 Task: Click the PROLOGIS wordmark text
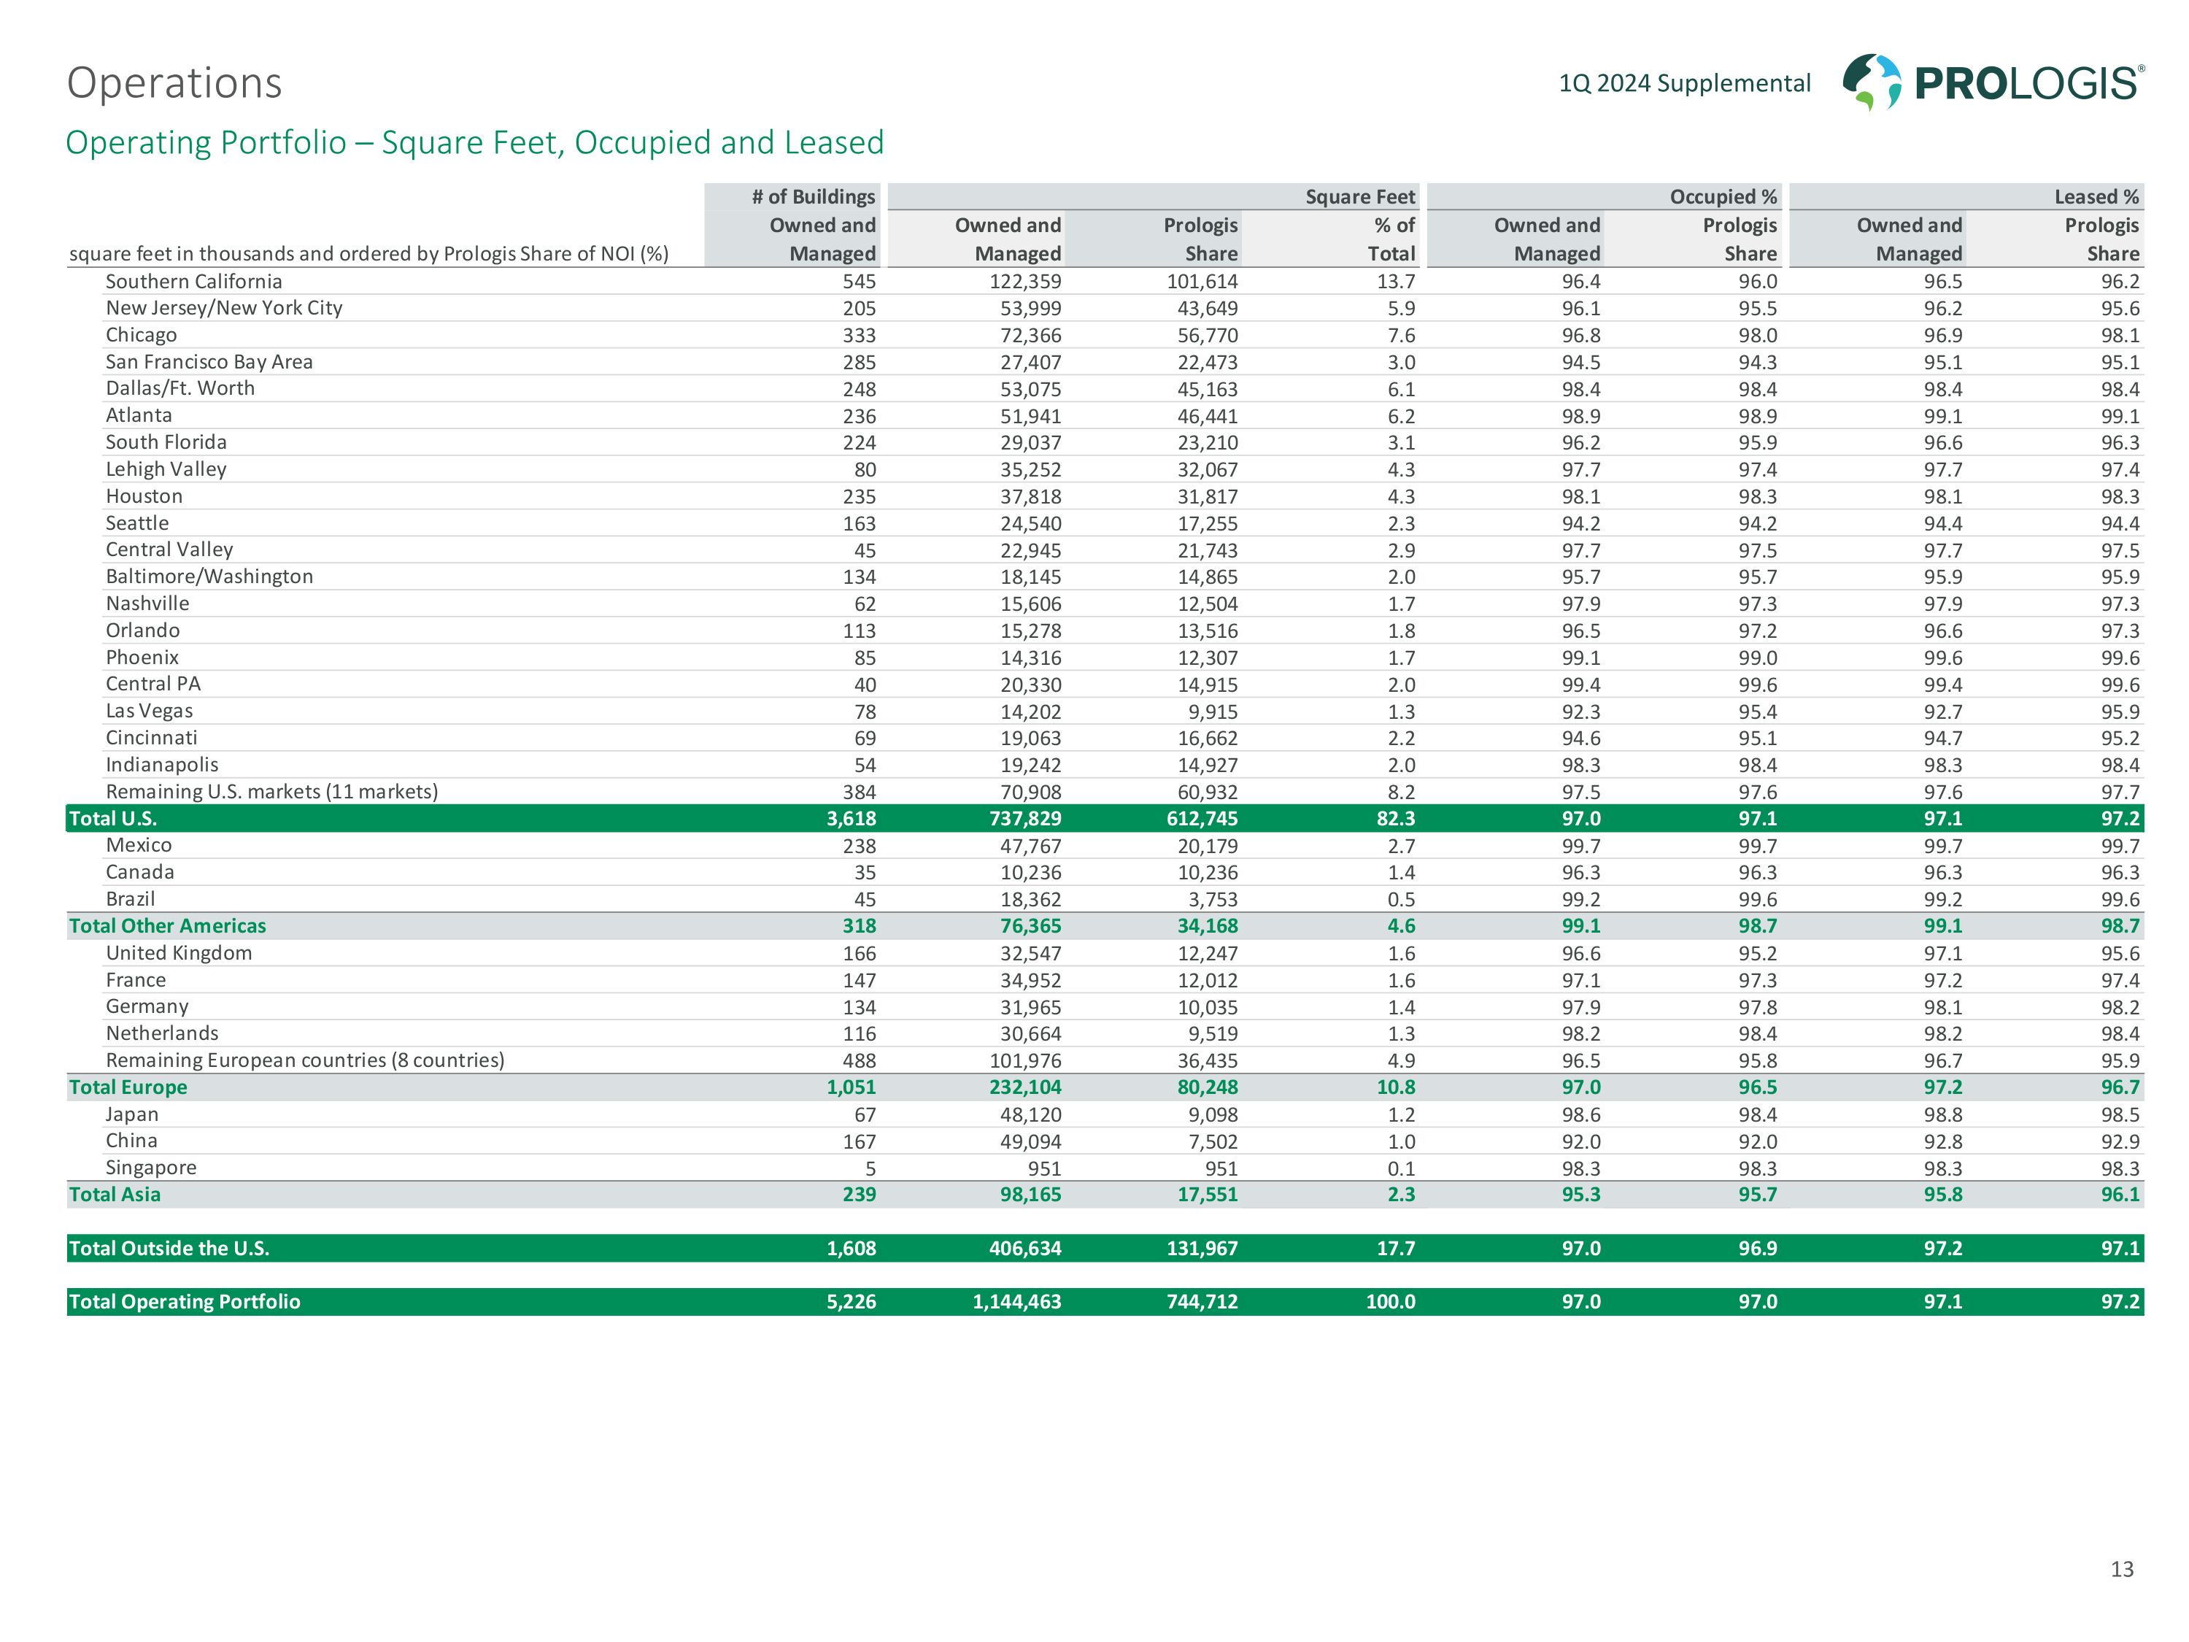pos(2028,84)
